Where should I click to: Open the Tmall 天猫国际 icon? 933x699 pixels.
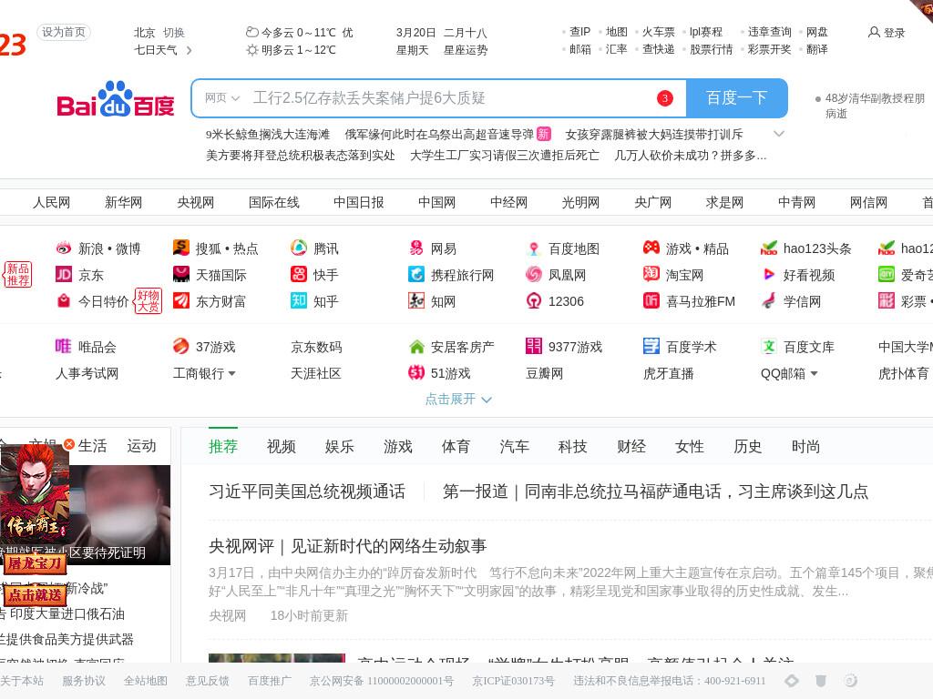pos(181,274)
